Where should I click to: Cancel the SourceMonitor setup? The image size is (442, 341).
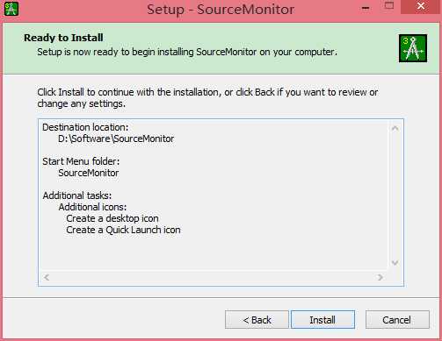[397, 320]
